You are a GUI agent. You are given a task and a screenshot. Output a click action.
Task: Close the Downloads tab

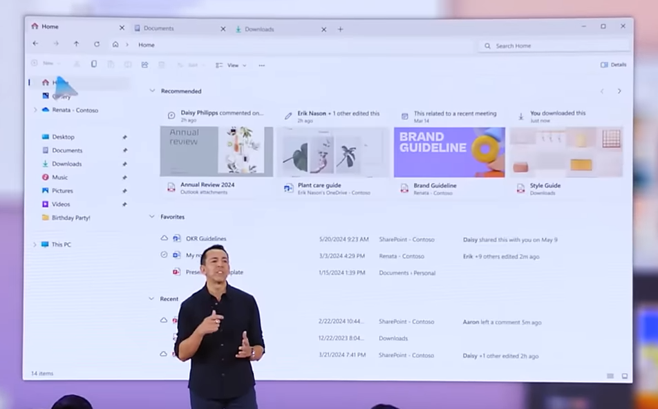tap(324, 30)
